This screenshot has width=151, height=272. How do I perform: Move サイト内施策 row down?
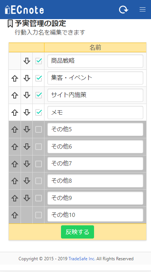click(27, 96)
